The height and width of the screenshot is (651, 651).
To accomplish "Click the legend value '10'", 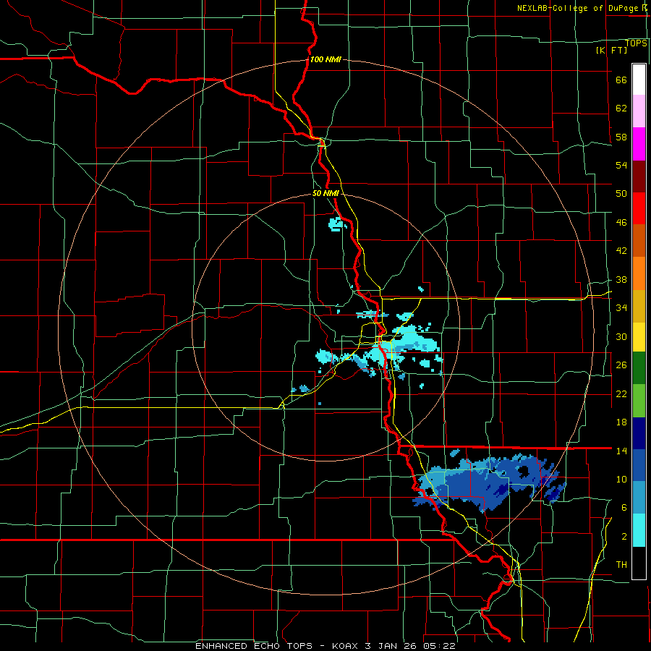I will 621,480.
